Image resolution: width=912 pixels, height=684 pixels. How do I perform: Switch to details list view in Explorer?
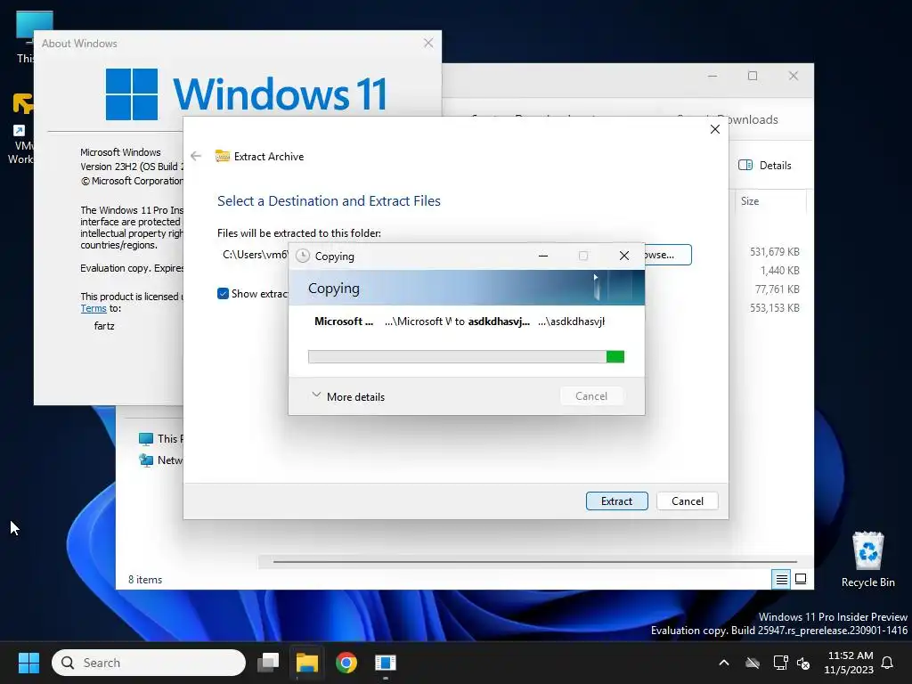781,579
